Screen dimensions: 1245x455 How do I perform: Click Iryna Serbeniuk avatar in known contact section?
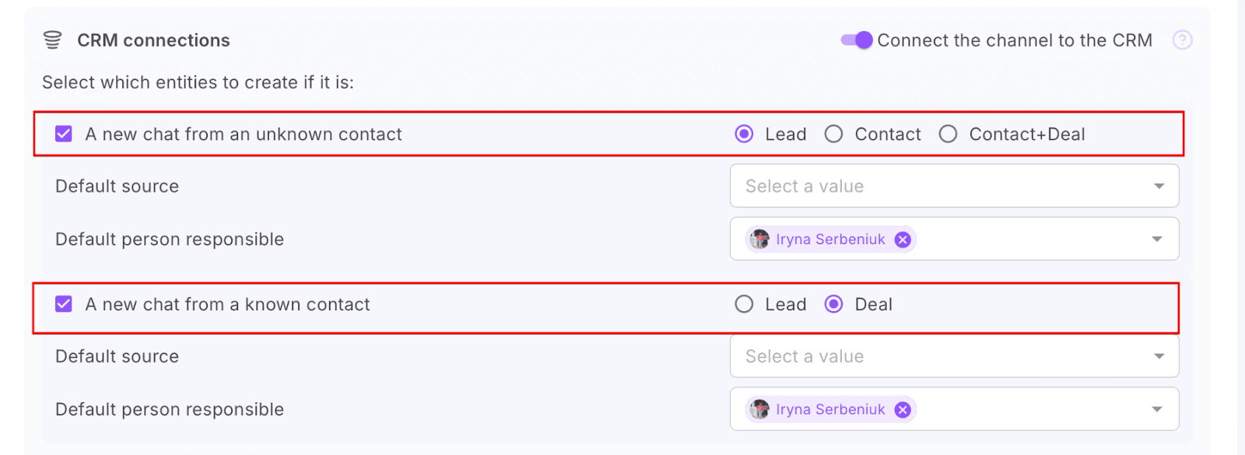pos(759,410)
